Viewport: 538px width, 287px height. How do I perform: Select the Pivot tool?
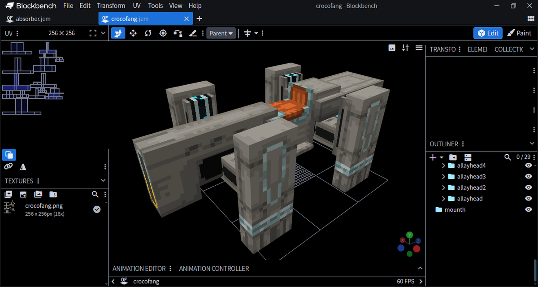tap(163, 33)
